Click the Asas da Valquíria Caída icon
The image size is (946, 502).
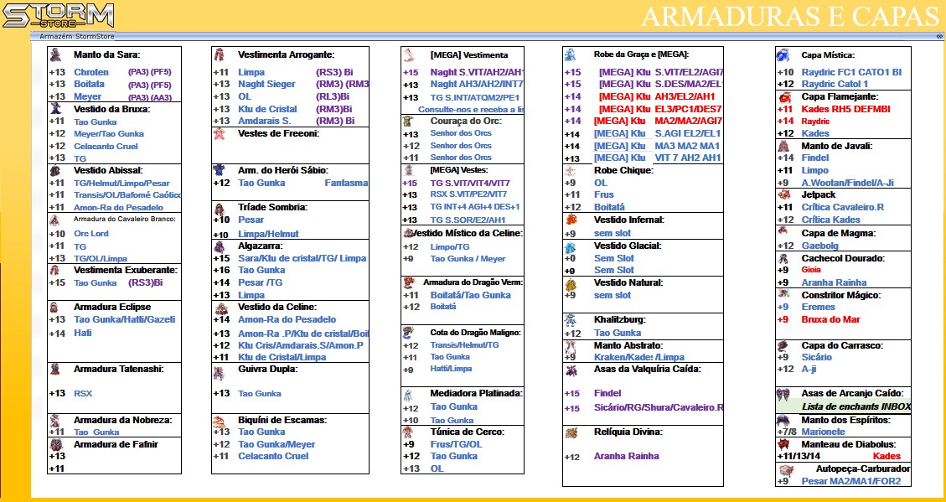(571, 370)
